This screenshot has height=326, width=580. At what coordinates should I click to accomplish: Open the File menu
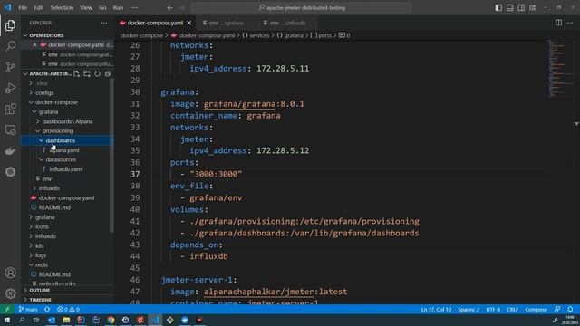(x=23, y=8)
